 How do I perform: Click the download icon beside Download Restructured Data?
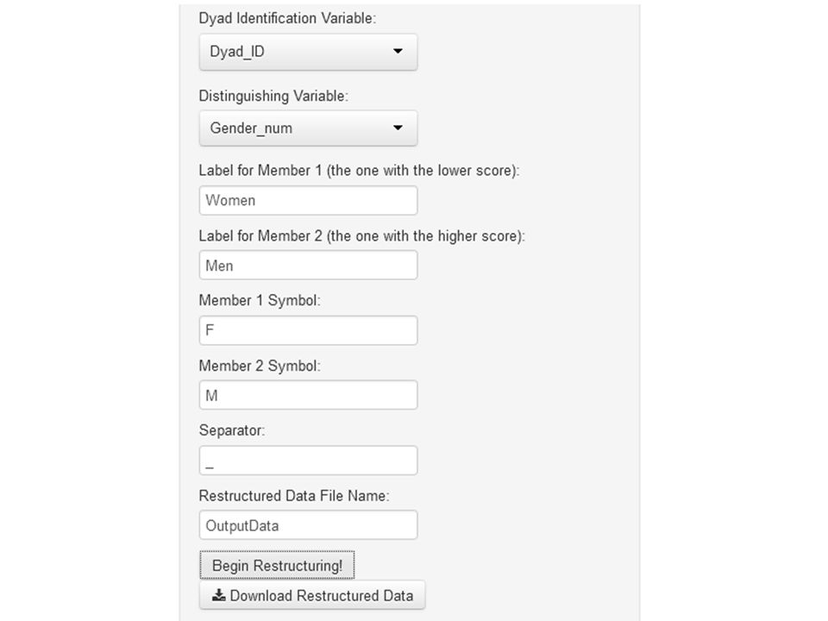coord(218,595)
